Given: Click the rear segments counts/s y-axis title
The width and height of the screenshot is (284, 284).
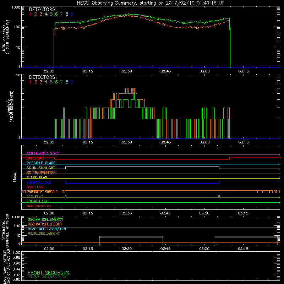Looking at the screenshot, I should point(10,106).
